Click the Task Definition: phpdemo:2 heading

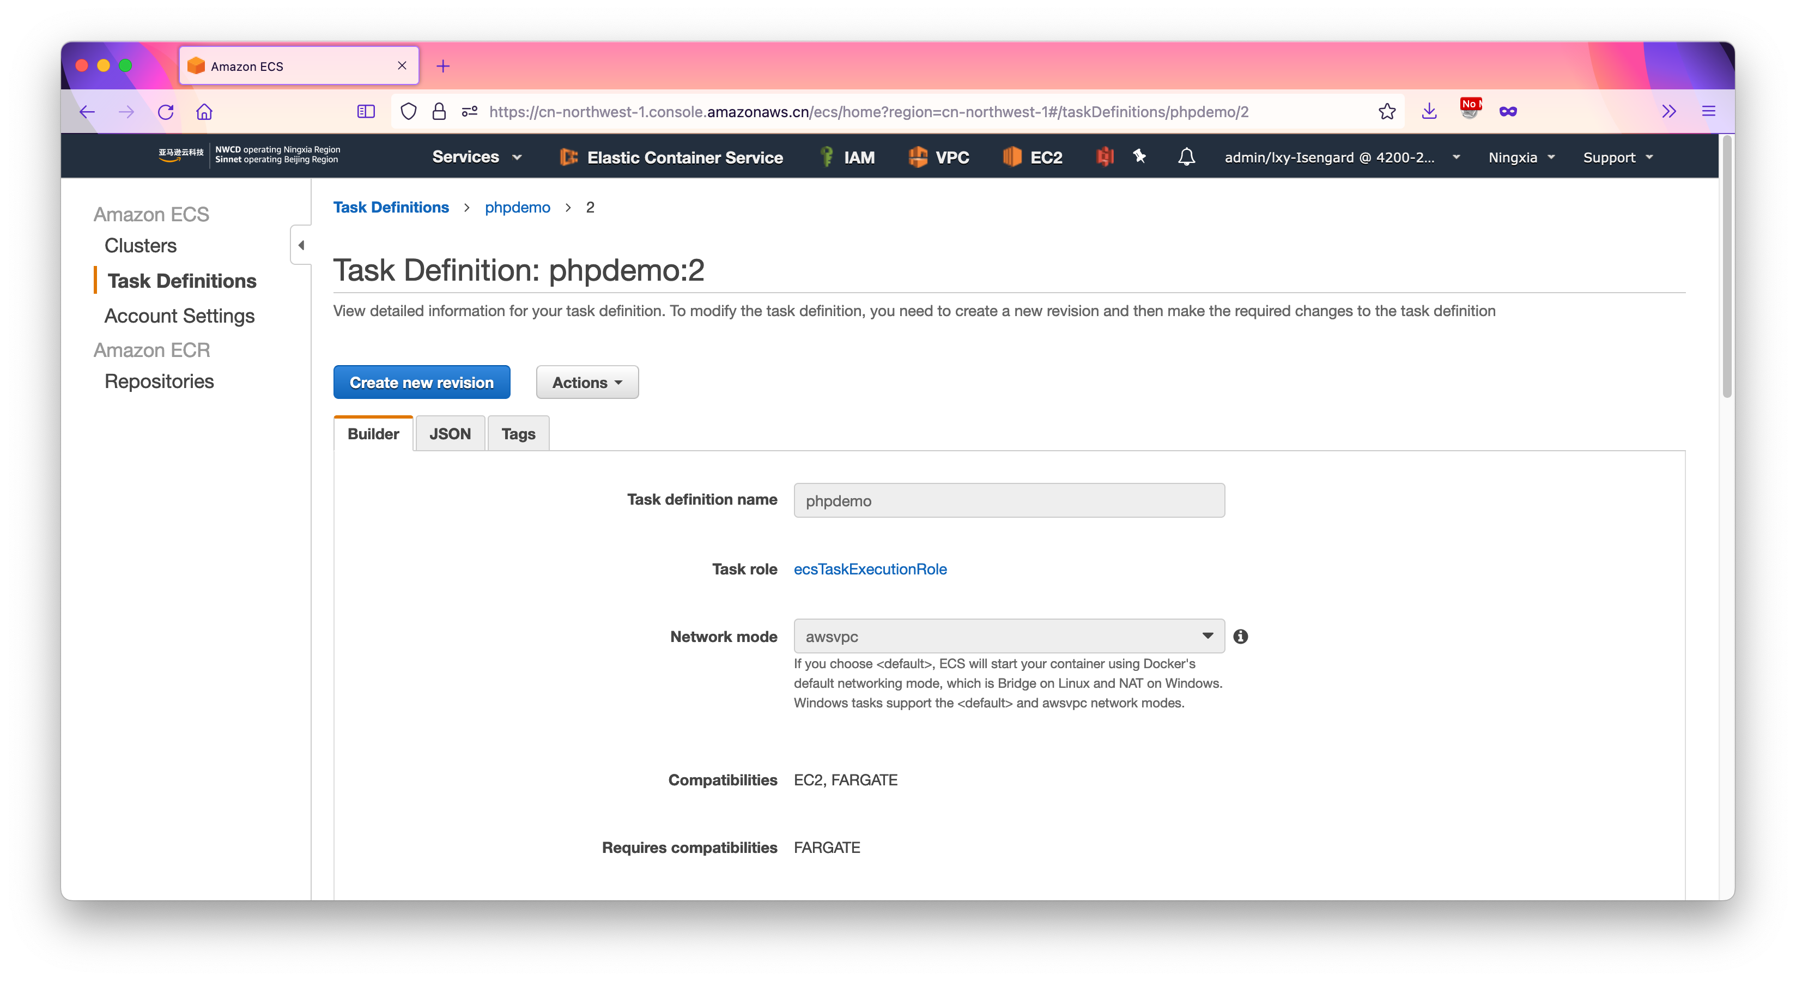click(519, 270)
